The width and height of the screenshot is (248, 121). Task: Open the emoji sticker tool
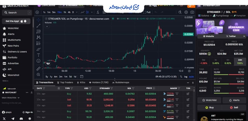tap(38, 61)
